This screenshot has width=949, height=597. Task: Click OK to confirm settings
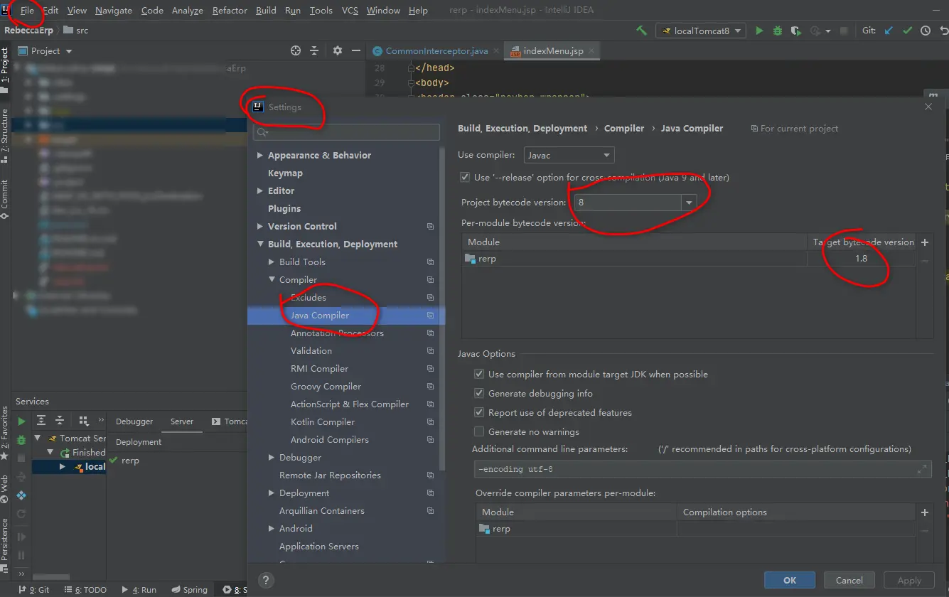(790, 580)
